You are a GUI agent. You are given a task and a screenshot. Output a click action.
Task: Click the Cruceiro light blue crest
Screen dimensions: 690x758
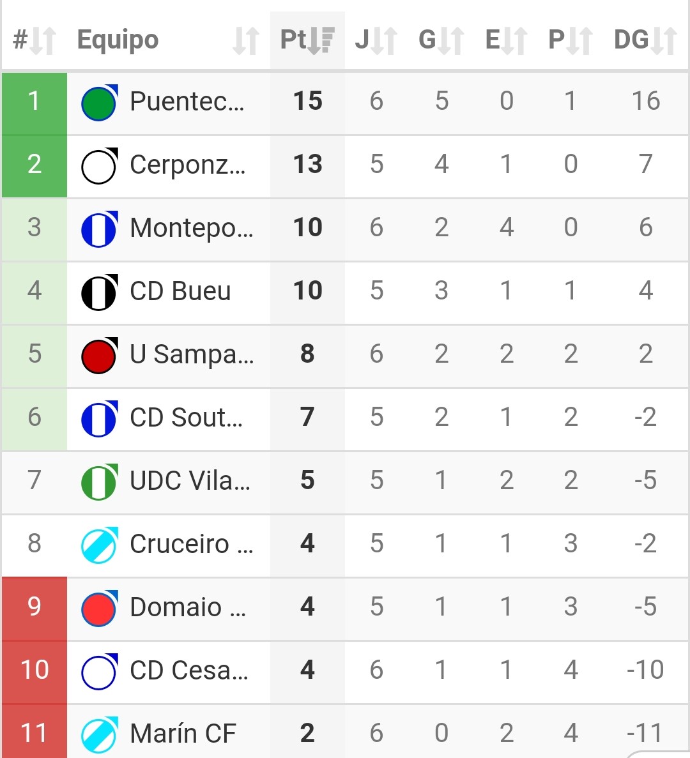coord(99,545)
